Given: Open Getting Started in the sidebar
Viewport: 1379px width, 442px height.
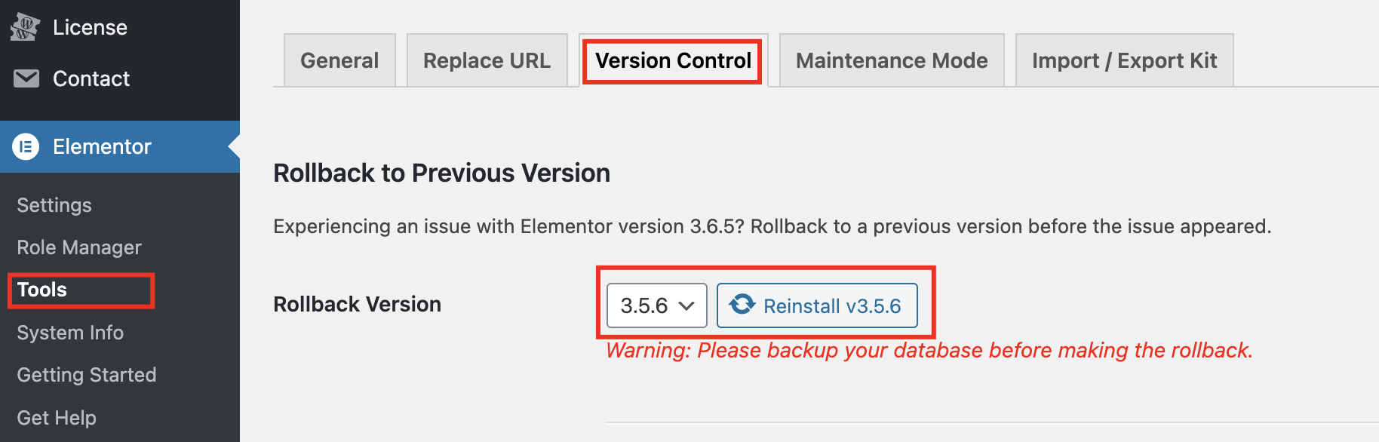Looking at the screenshot, I should (x=87, y=375).
